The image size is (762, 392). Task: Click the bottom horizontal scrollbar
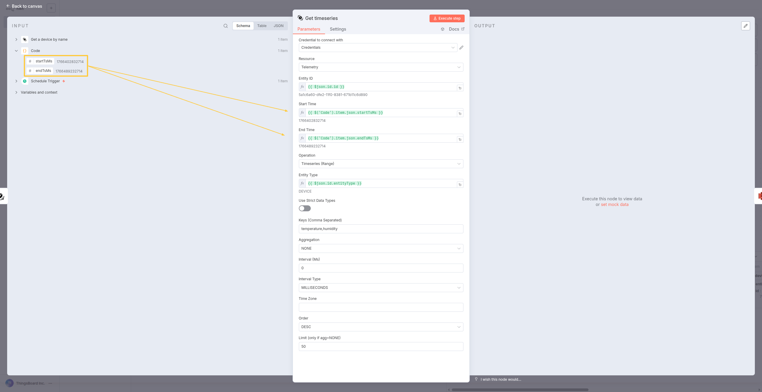pos(520,390)
